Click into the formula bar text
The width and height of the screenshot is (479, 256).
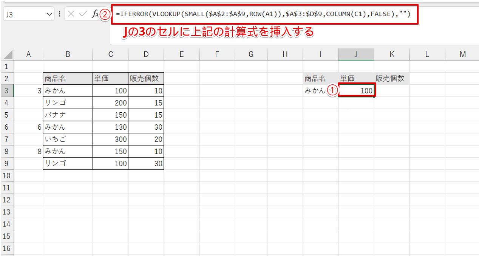point(263,15)
